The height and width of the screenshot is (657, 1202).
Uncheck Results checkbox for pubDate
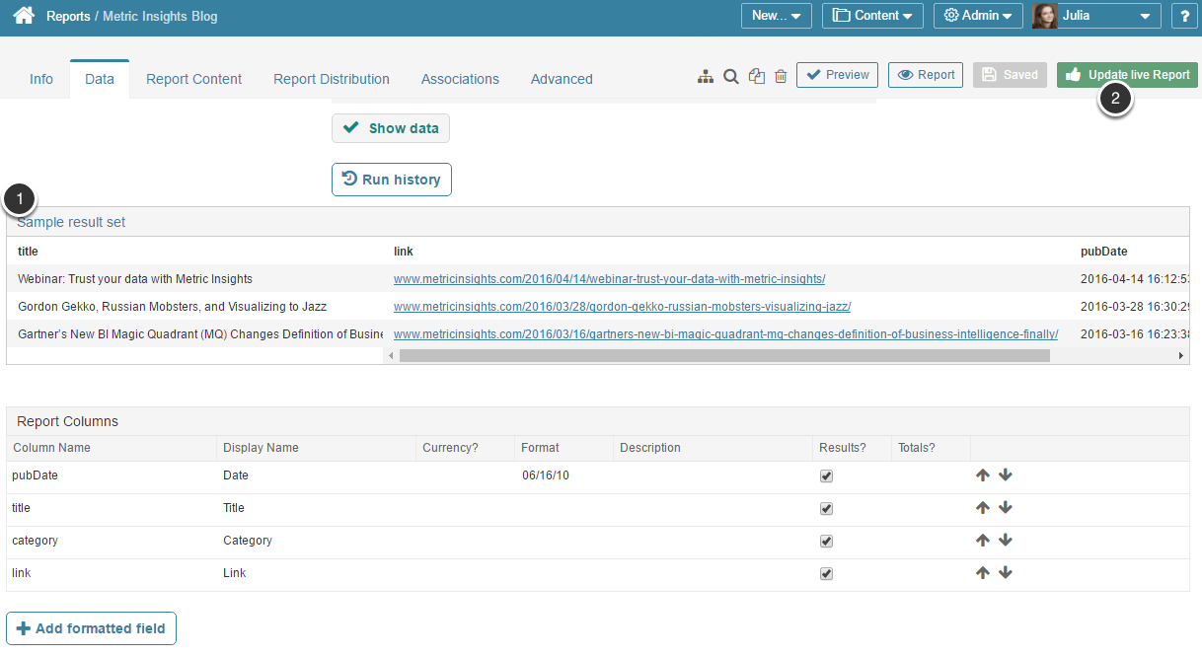(x=826, y=476)
